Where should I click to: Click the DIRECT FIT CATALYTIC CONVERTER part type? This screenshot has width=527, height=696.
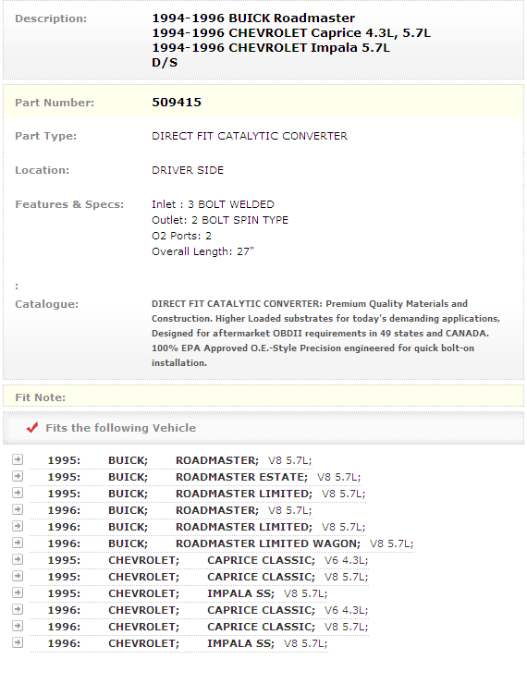pyautogui.click(x=250, y=136)
